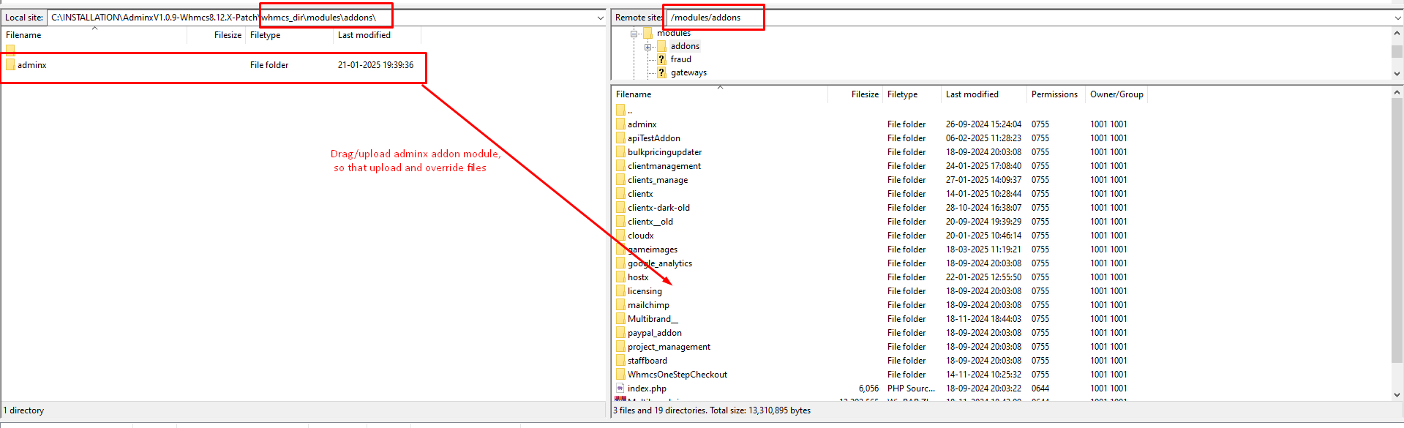This screenshot has width=1404, height=428.
Task: Select the bulkpricingupdater folder in remote list
Action: pos(664,152)
